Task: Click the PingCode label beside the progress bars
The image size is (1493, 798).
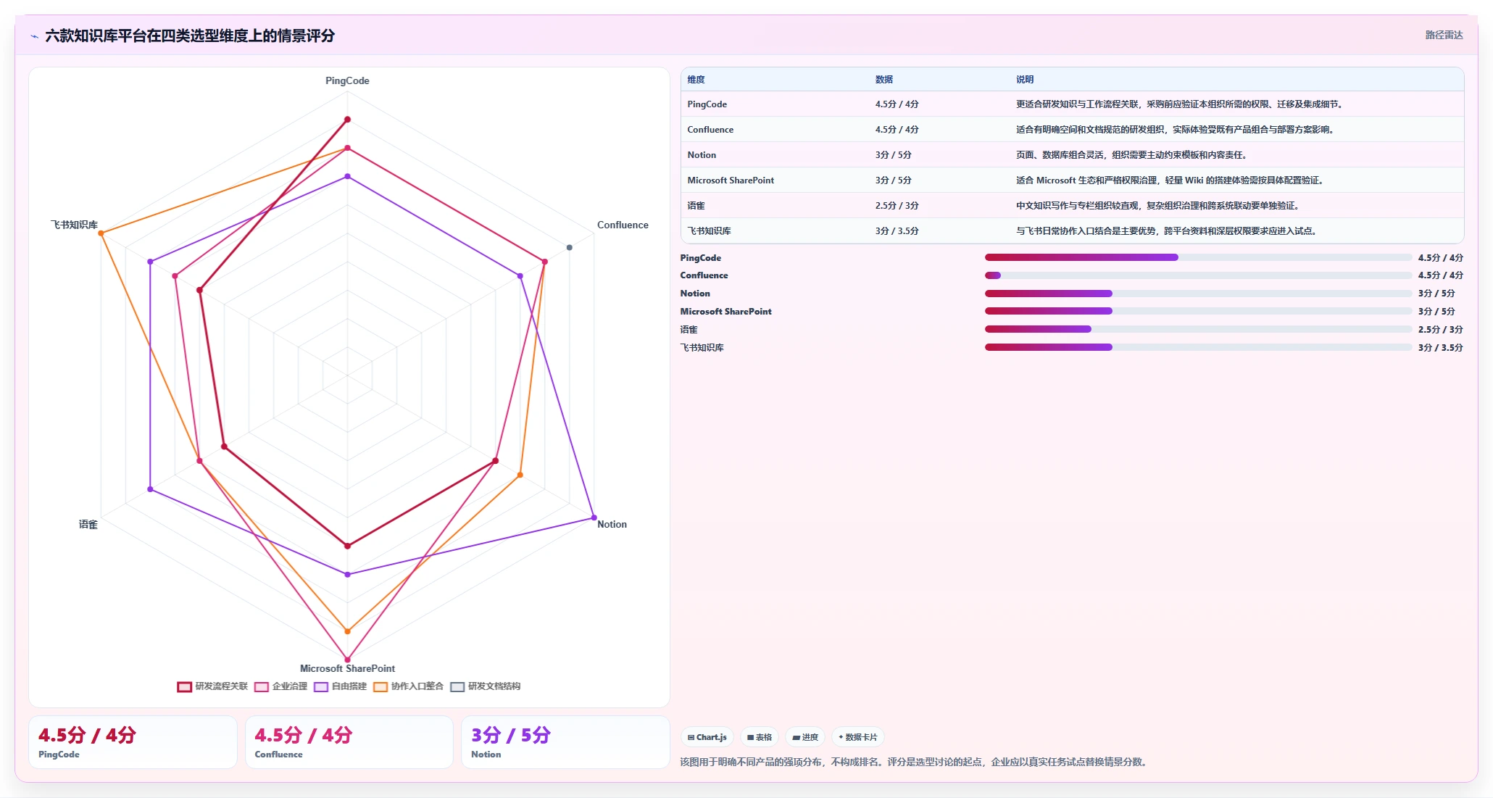Action: [x=700, y=257]
